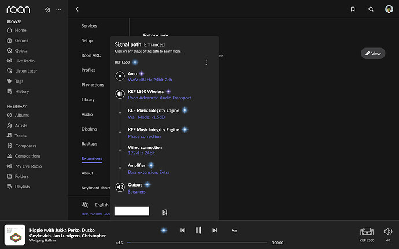
Task: Open KEF LS60 zone picker icon
Action: [x=367, y=232]
